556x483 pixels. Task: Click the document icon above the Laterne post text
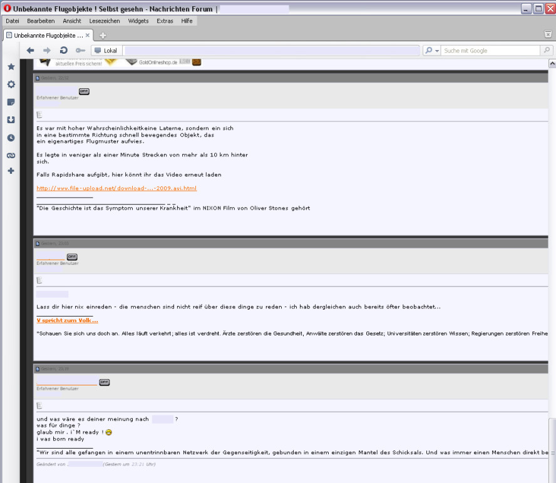pyautogui.click(x=39, y=115)
